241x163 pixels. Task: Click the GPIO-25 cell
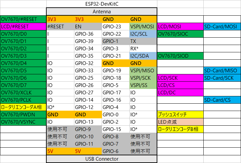pos(88,78)
